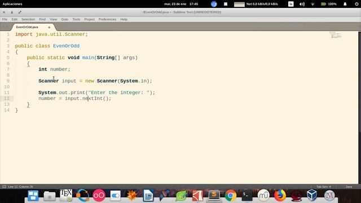
Task: Click the 'Net 0,0 kB/s' network monitor text
Action: click(x=262, y=4)
